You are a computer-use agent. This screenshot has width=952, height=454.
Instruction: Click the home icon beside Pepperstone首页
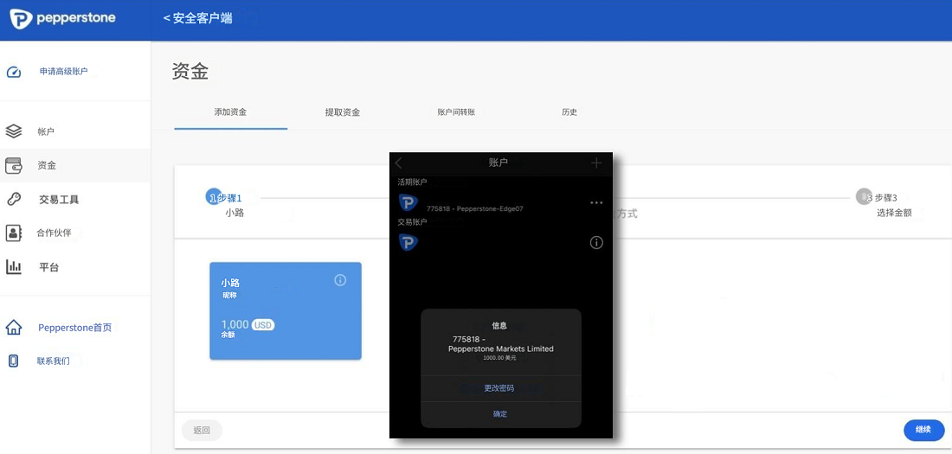pyautogui.click(x=13, y=328)
